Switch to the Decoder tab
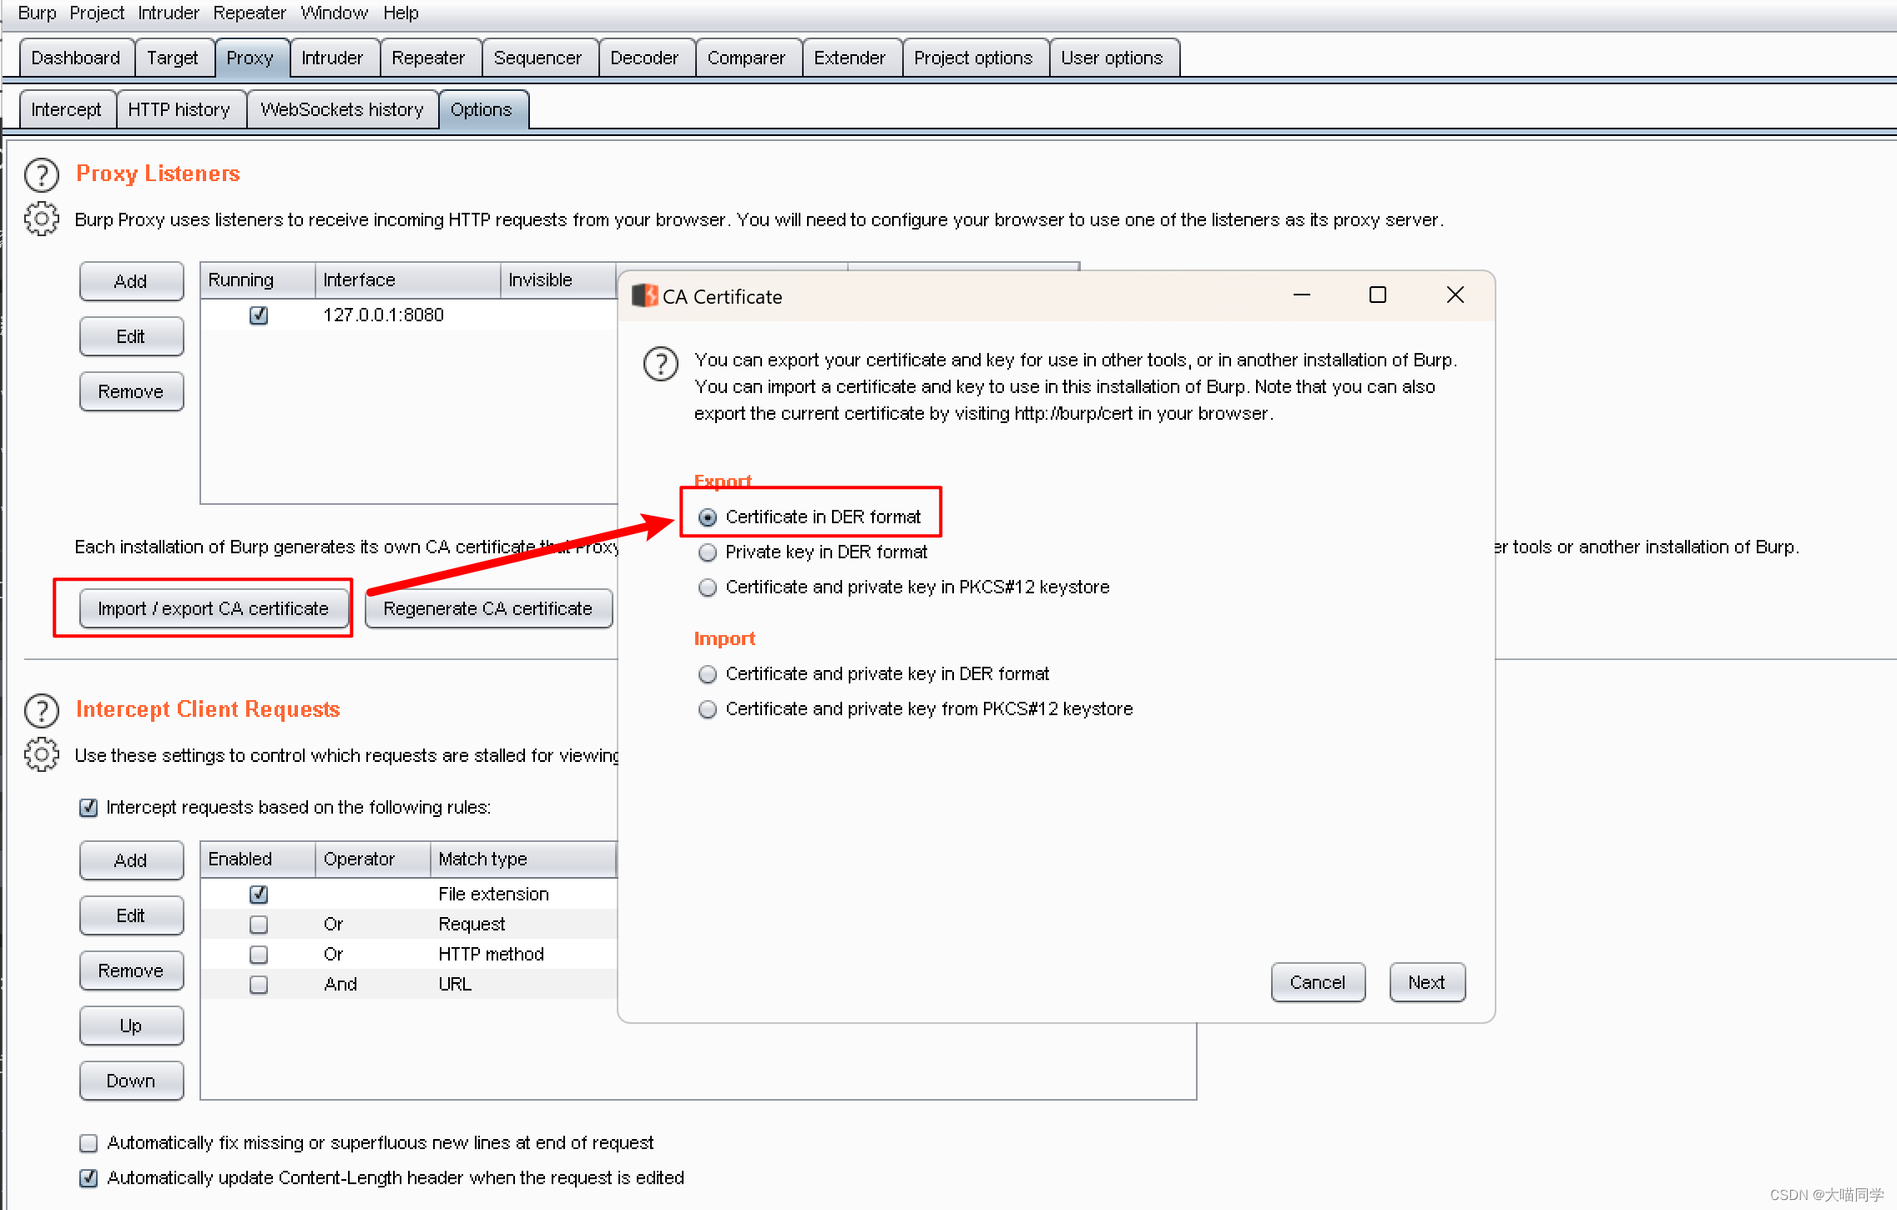The image size is (1897, 1210). pos(645,58)
